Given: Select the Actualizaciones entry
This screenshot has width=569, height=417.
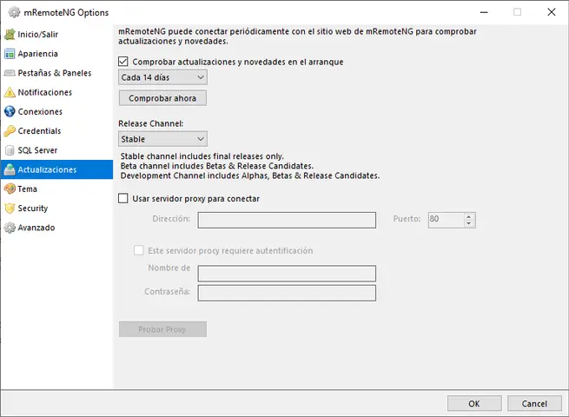Looking at the screenshot, I should [x=56, y=169].
